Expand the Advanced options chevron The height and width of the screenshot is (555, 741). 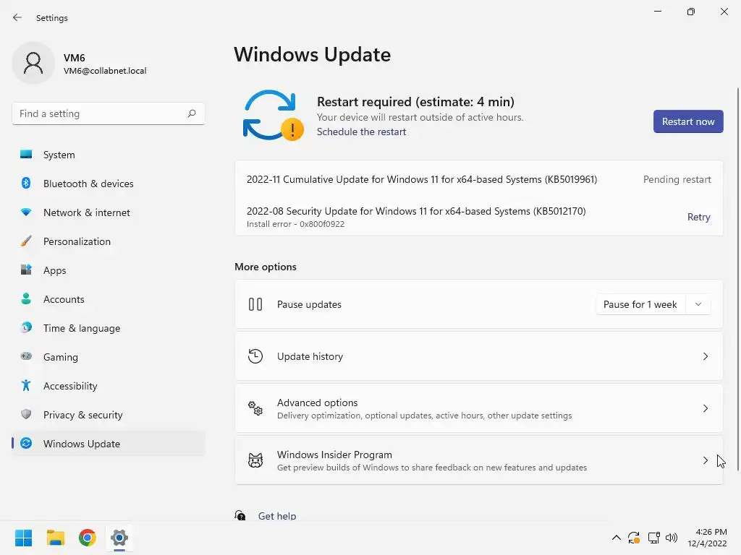(706, 408)
